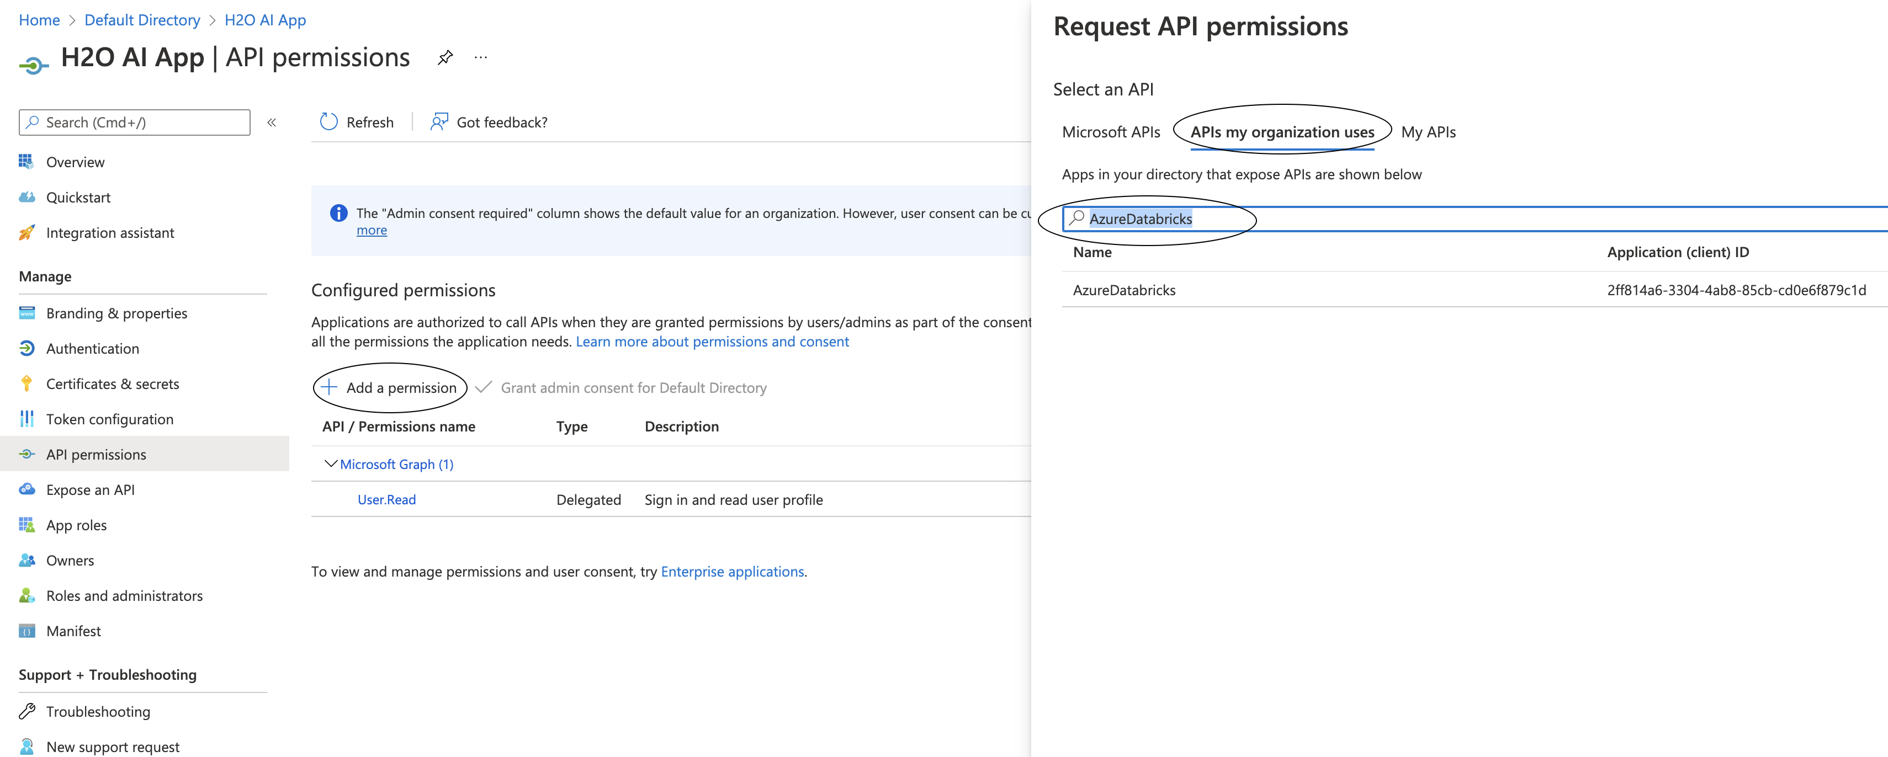
Task: Open Owners page
Action: 70,560
